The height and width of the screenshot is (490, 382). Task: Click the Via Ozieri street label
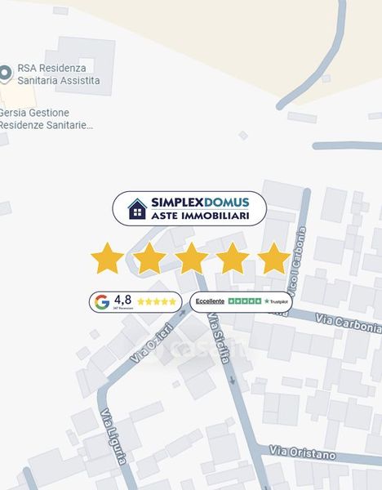pyautogui.click(x=151, y=343)
